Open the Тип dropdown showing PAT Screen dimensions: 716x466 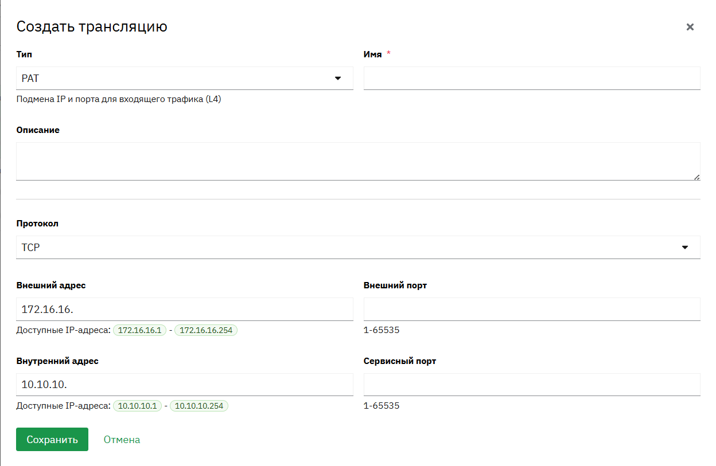tap(185, 78)
